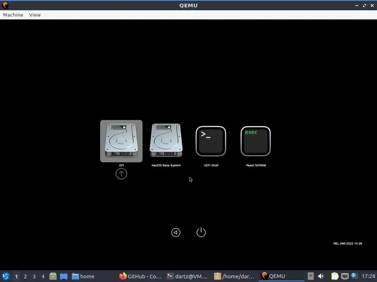The image size is (377, 282).
Task: Maximize the QEMU window
Action: click(364, 5)
